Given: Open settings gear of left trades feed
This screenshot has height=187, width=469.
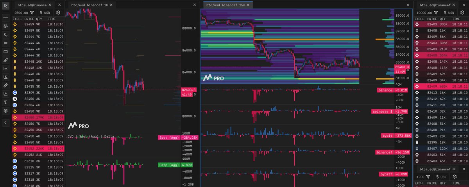Looking at the screenshot, I should click(58, 13).
